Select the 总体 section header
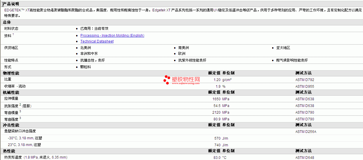 pyautogui.click(x=7, y=22)
